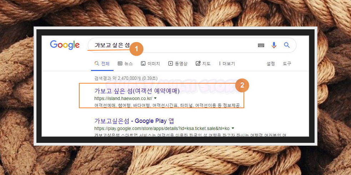The width and height of the screenshot is (351, 175).
Task: Open the 설정 menu
Action: 271,64
